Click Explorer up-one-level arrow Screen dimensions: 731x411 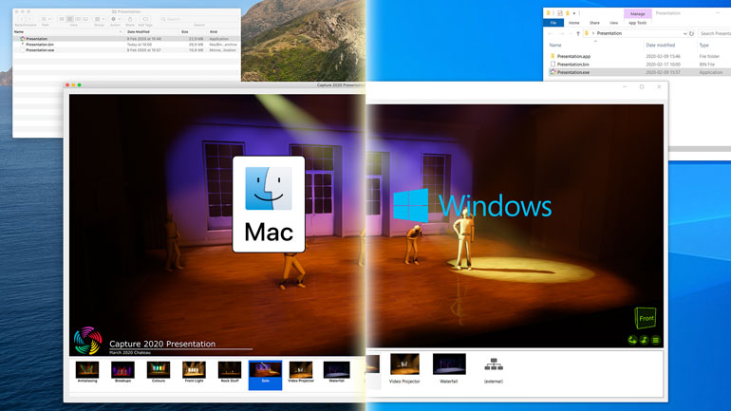click(x=578, y=33)
